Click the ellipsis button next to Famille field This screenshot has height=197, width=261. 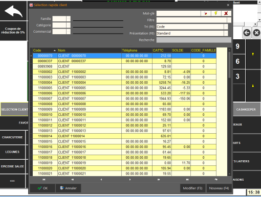[68, 19]
